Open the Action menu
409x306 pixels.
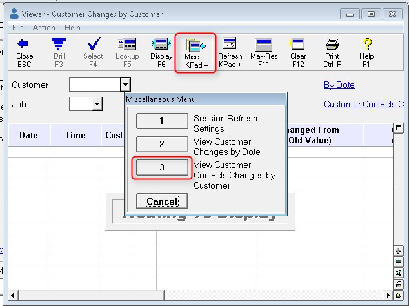coord(44,28)
